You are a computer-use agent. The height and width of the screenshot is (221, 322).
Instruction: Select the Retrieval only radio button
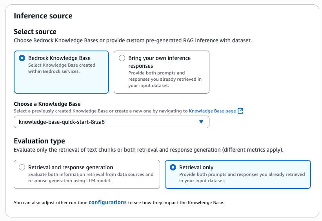pos(173,167)
